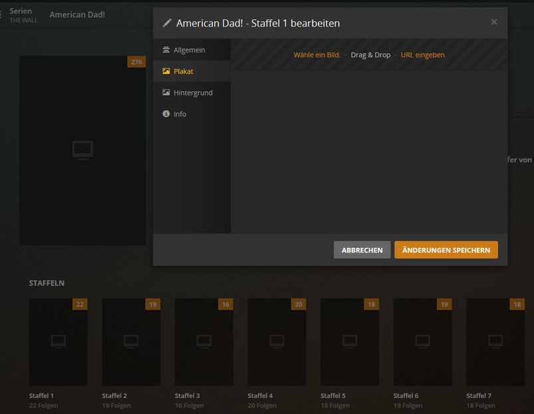Click the Plakat picture icon
This screenshot has height=414, width=534.
166,71
